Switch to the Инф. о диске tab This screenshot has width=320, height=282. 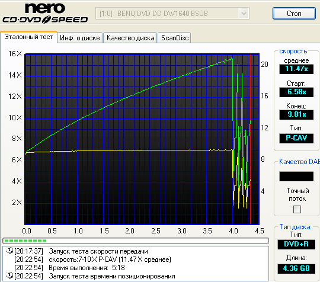(x=80, y=38)
